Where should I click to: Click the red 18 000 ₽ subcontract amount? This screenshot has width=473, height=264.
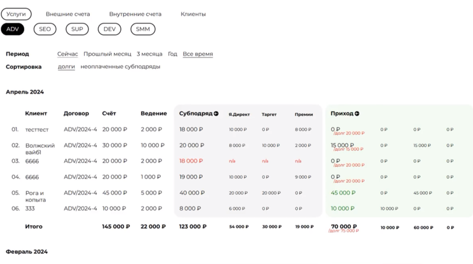(191, 161)
